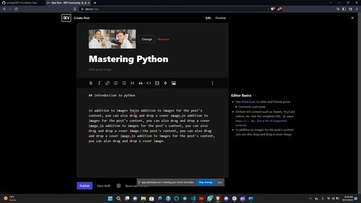
Task: Open YouTube app from taskbar
Action: pyautogui.click(x=201, y=198)
